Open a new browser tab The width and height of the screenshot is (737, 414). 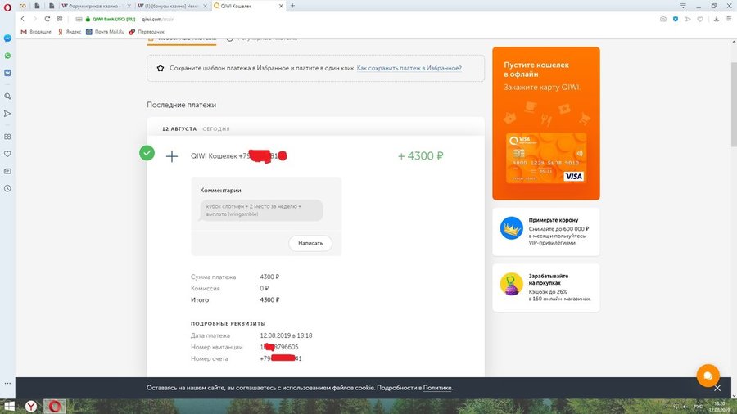pos(293,5)
